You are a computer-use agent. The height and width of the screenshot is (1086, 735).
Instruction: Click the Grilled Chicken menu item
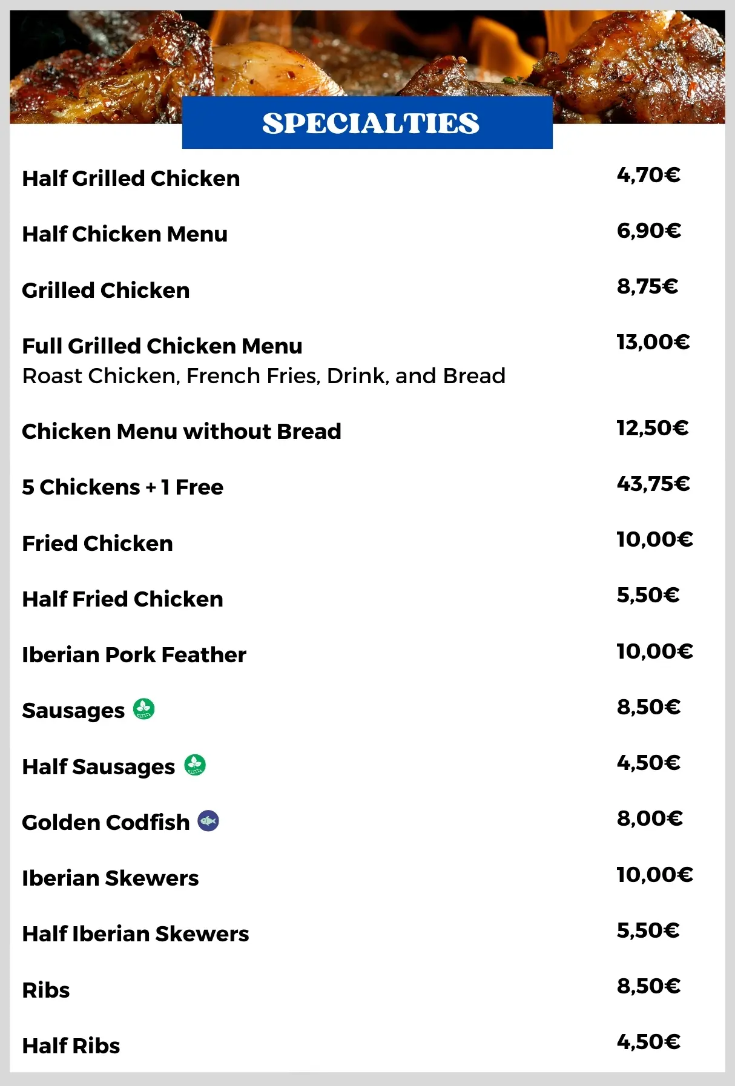coord(106,291)
